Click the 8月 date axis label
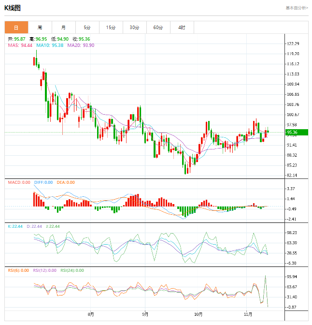The height and width of the screenshot is (325, 312). [91, 314]
